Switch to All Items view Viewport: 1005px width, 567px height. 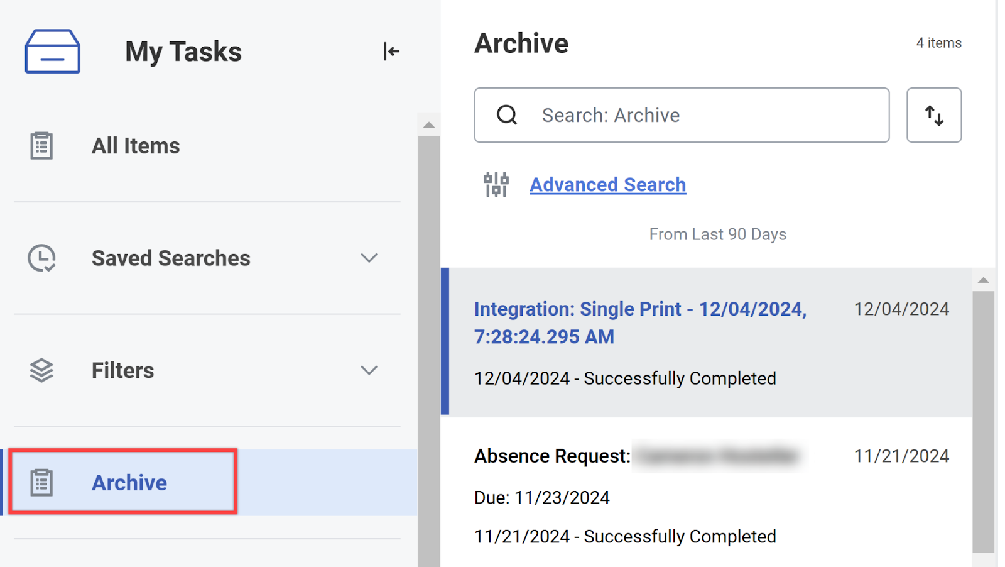[136, 145]
